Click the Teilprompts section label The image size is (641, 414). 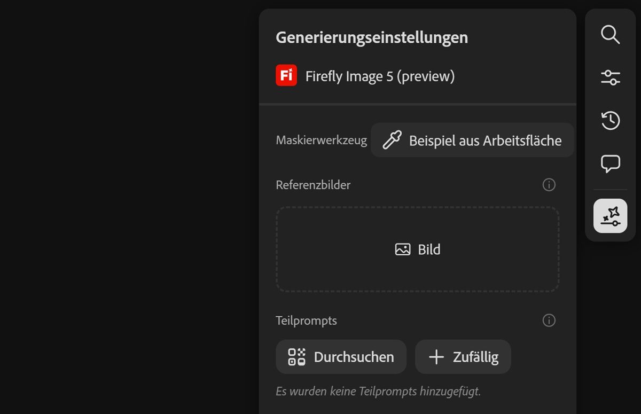(306, 321)
